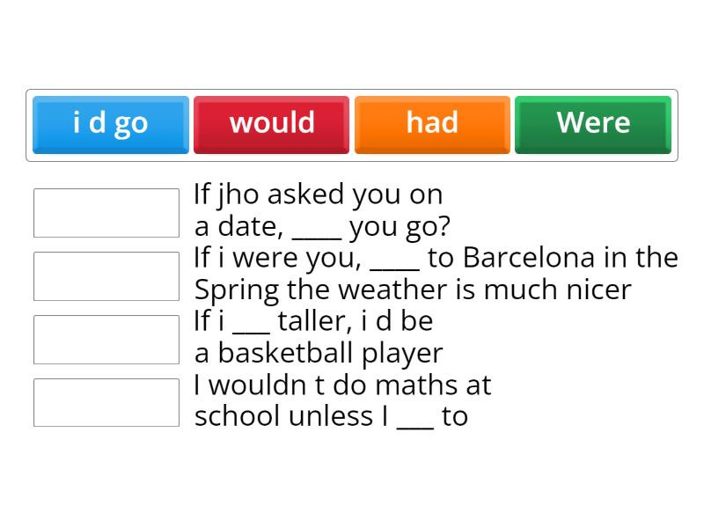Click the blank before "to Barcelona"
704x528 pixels.
click(x=395, y=262)
